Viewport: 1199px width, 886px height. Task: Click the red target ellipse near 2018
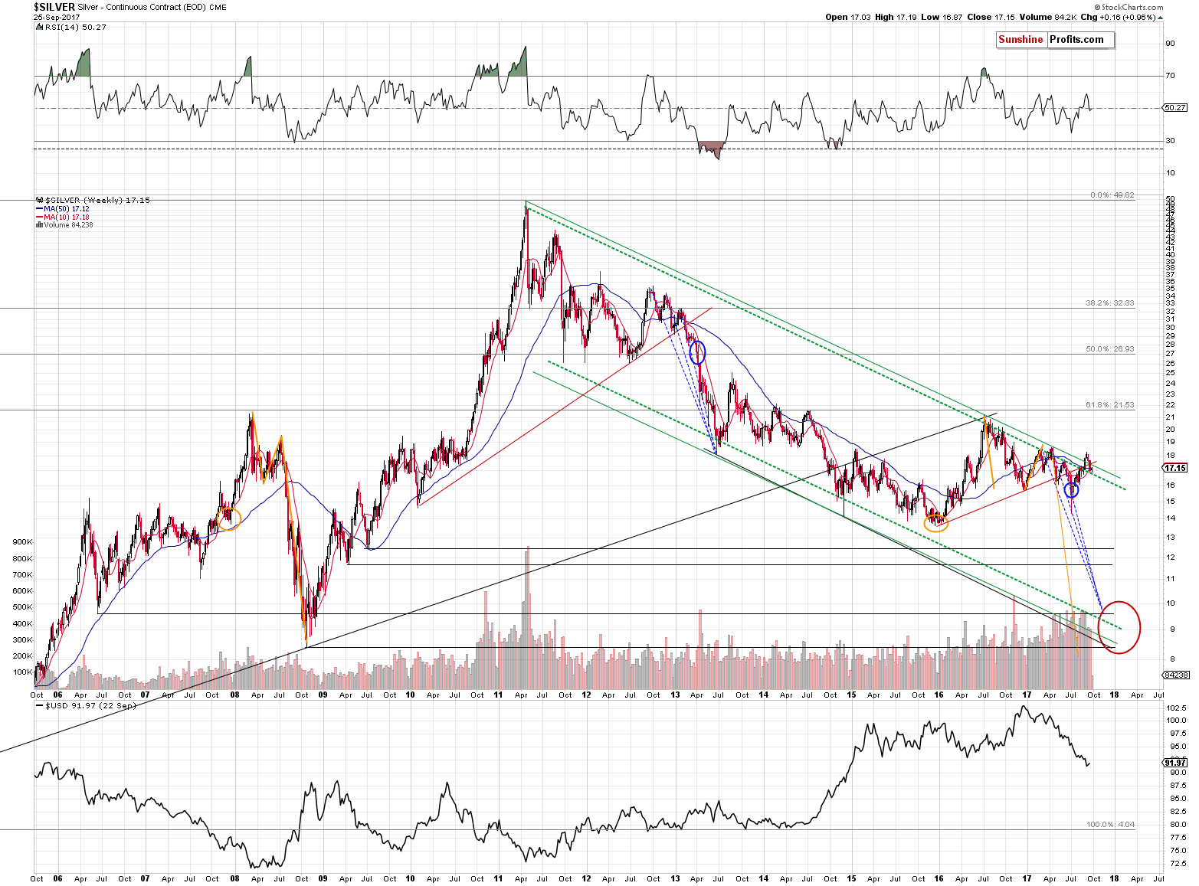point(1119,627)
